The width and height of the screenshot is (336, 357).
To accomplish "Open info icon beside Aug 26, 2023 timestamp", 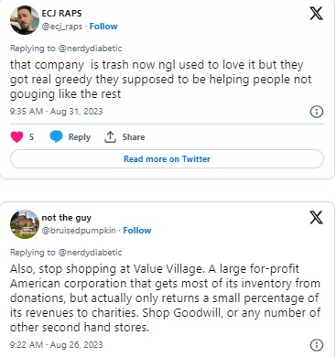I will pos(317,345).
